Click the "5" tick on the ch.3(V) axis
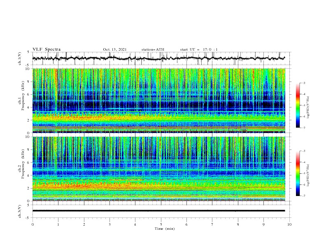The height and width of the screenshot is (252, 326). point(28,205)
